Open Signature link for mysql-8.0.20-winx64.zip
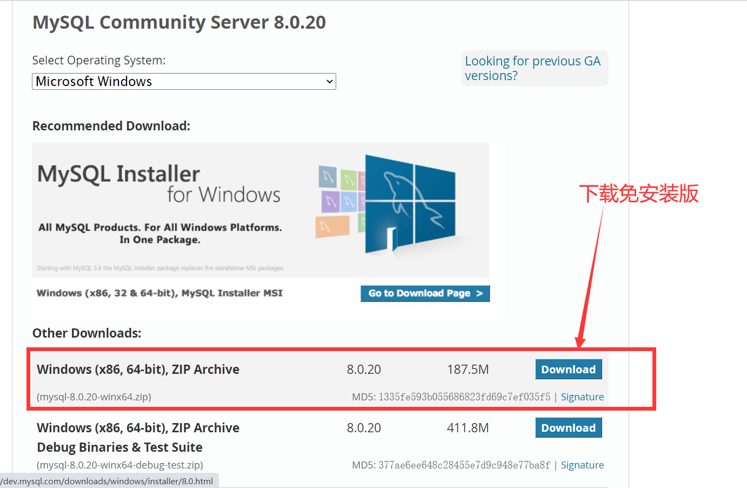The height and width of the screenshot is (488, 747). [x=582, y=397]
